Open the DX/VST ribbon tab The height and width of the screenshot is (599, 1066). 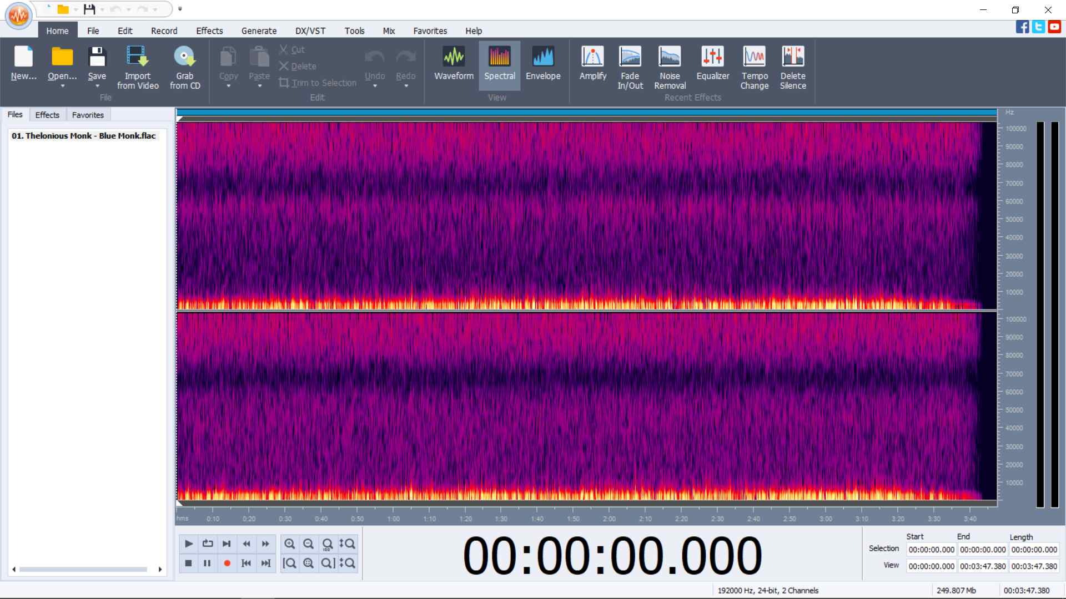310,31
